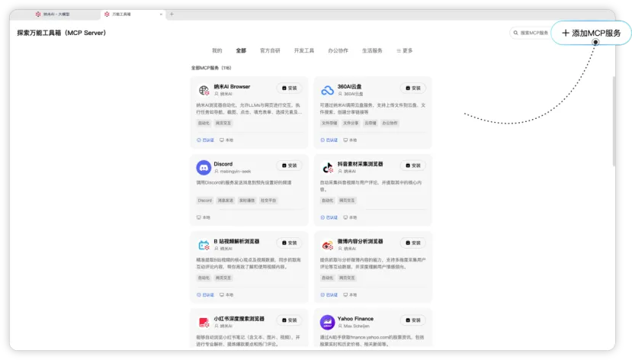Viewport: 632px width, 360px height.
Task: Open the 纳米AI Browser title
Action: tap(232, 86)
